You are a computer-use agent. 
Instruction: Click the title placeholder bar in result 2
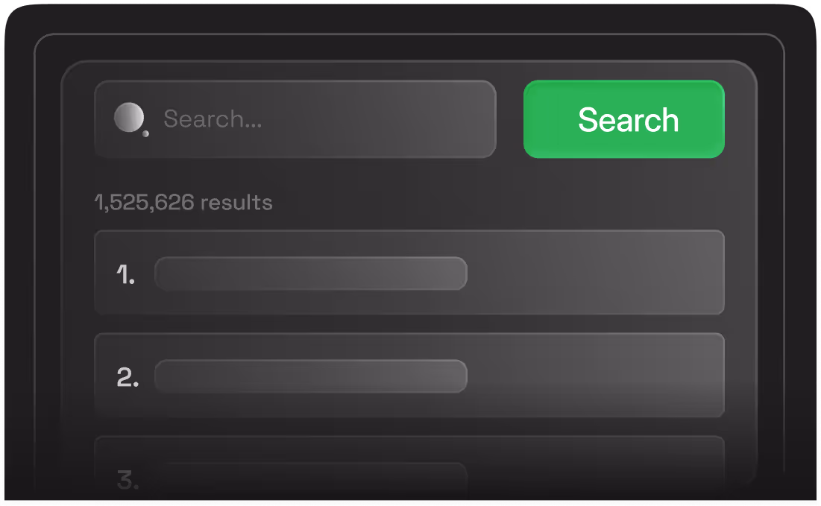click(x=311, y=376)
